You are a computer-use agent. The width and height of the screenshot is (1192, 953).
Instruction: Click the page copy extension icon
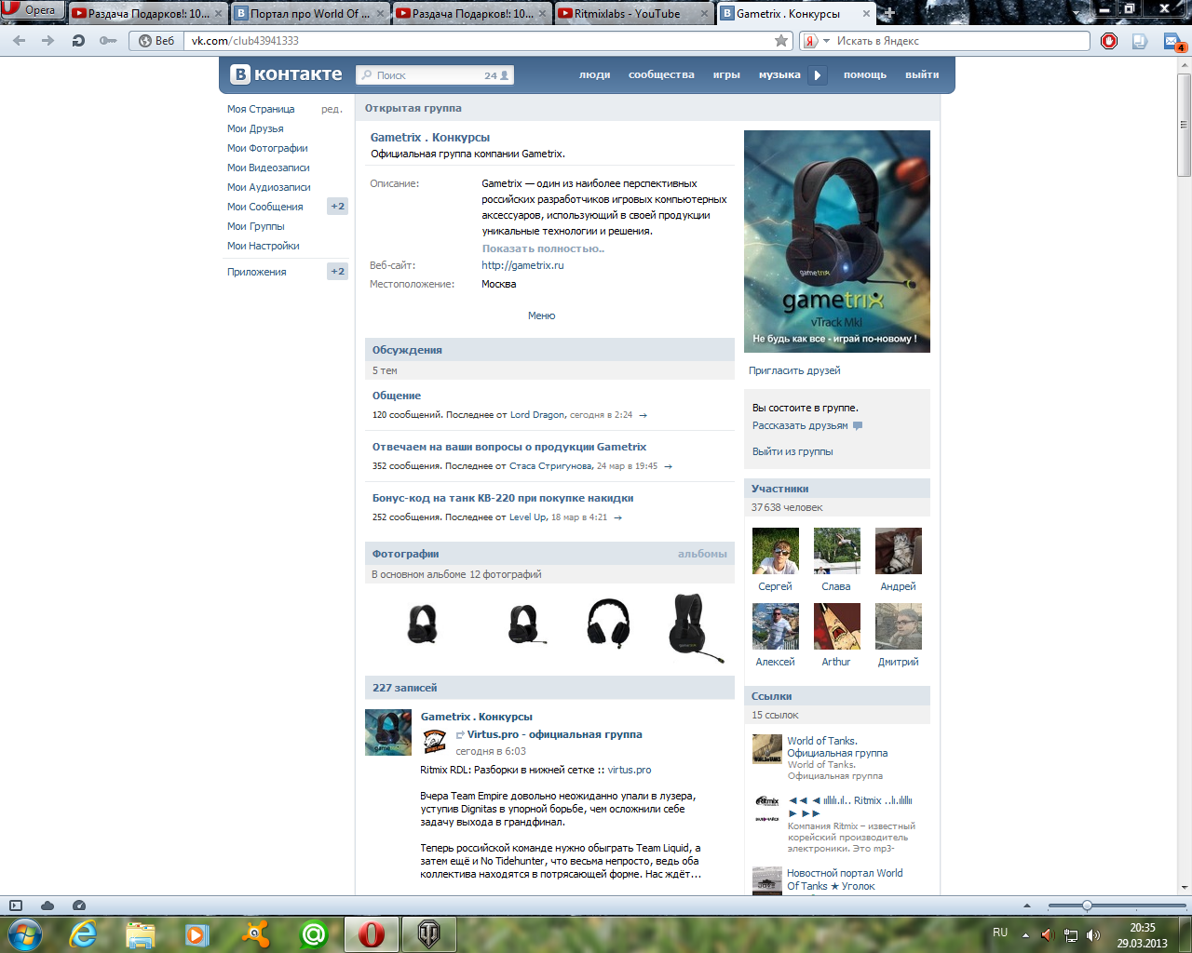click(1139, 41)
